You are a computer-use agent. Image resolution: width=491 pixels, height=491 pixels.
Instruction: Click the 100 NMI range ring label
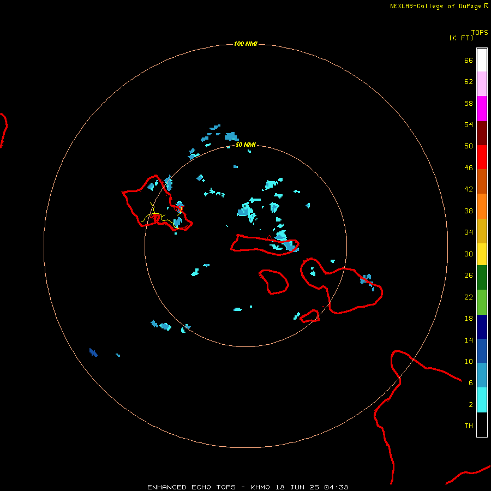[x=245, y=44]
